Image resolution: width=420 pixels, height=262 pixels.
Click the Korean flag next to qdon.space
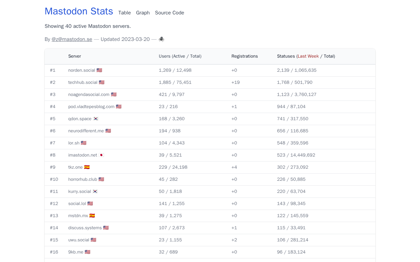coord(96,119)
